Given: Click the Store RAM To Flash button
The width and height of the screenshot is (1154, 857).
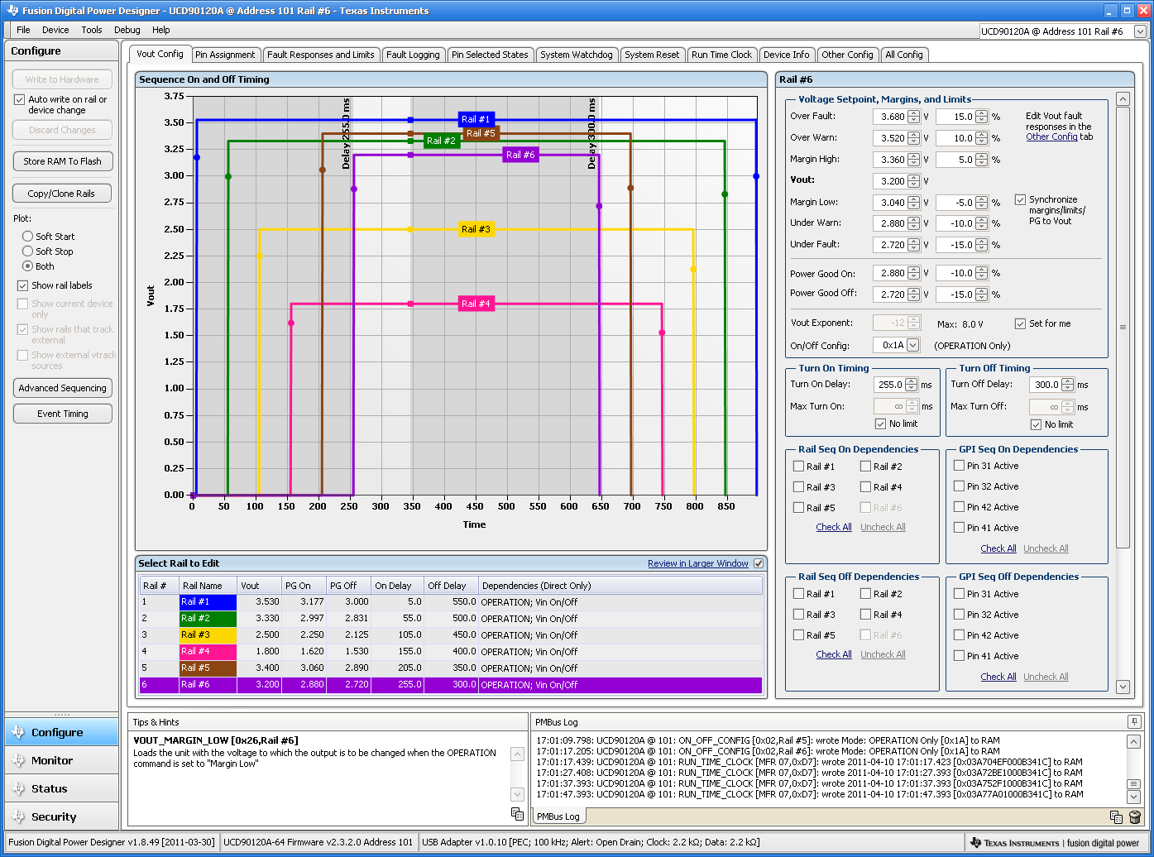Looking at the screenshot, I should [62, 161].
